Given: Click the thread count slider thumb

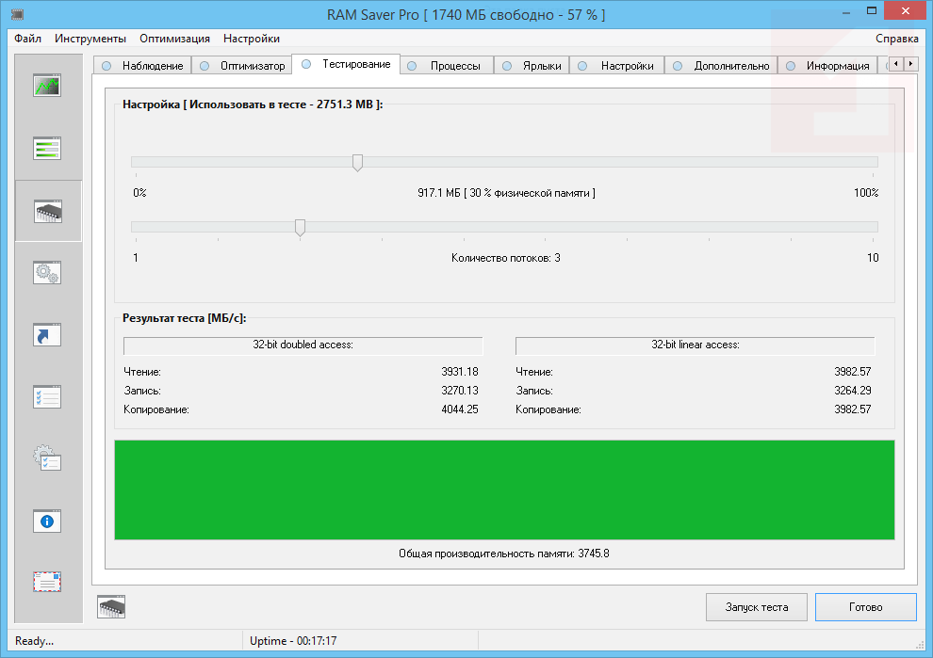Looking at the screenshot, I should point(301,227).
